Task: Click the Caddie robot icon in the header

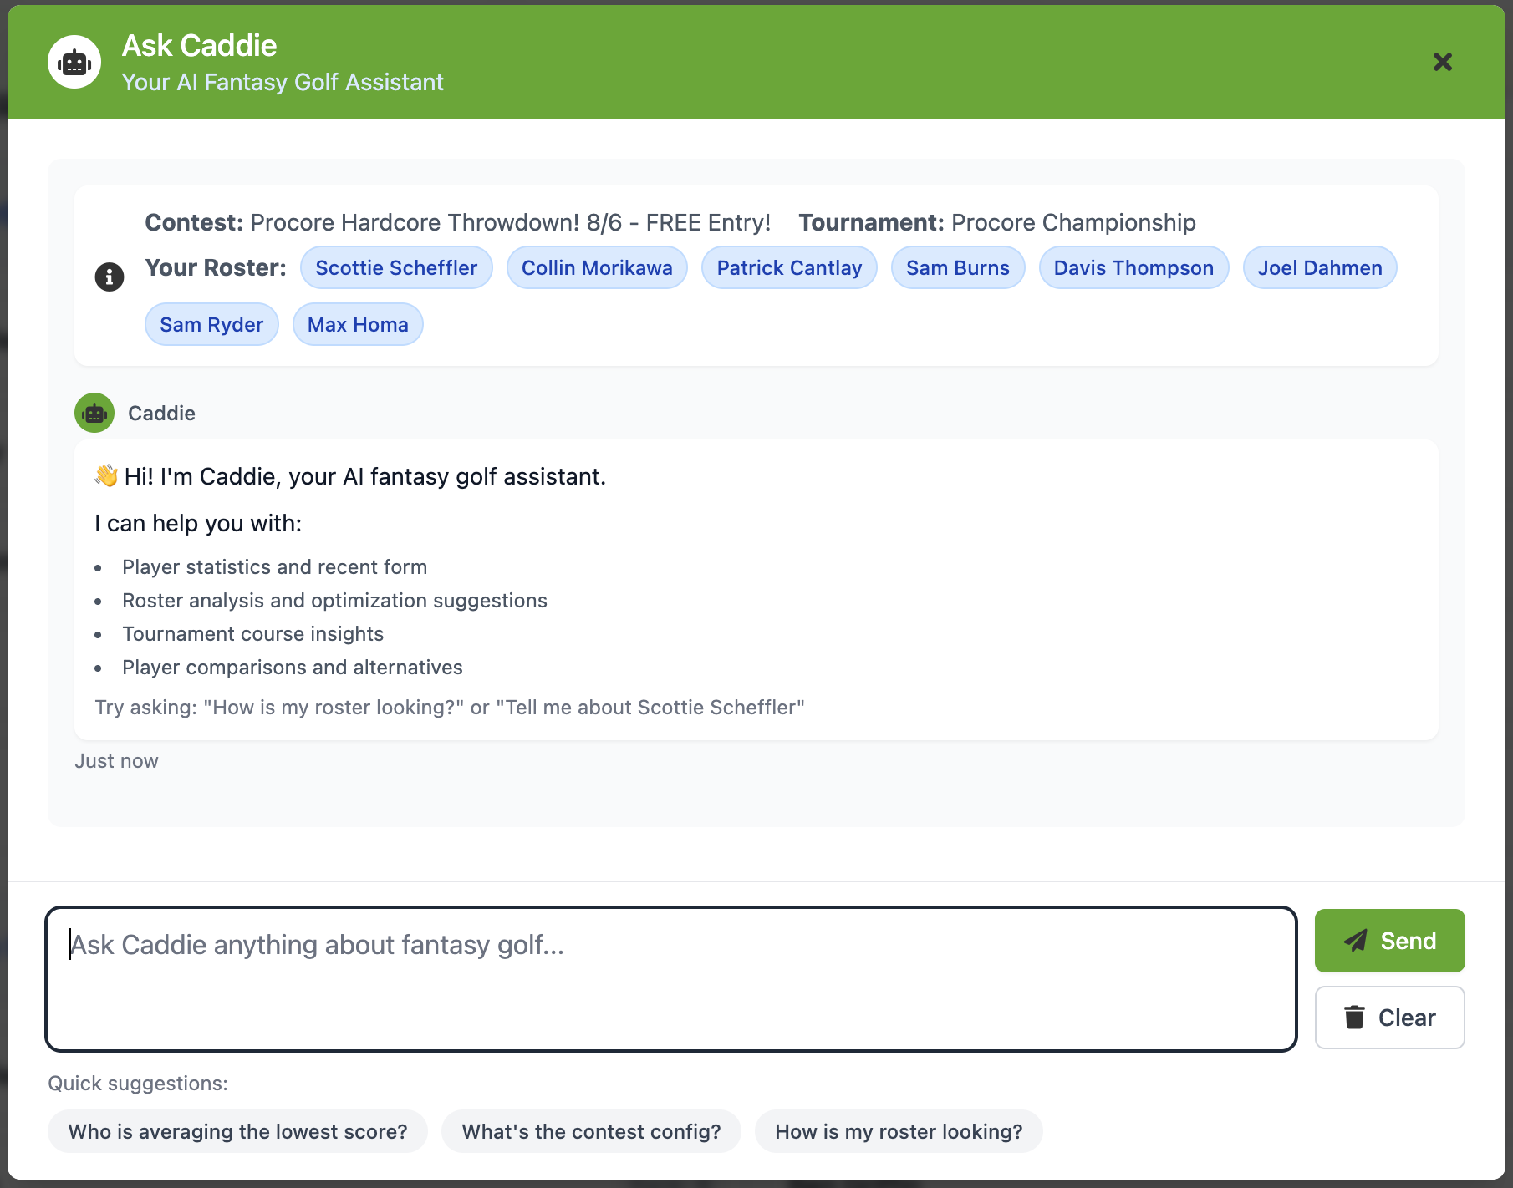Action: point(74,61)
